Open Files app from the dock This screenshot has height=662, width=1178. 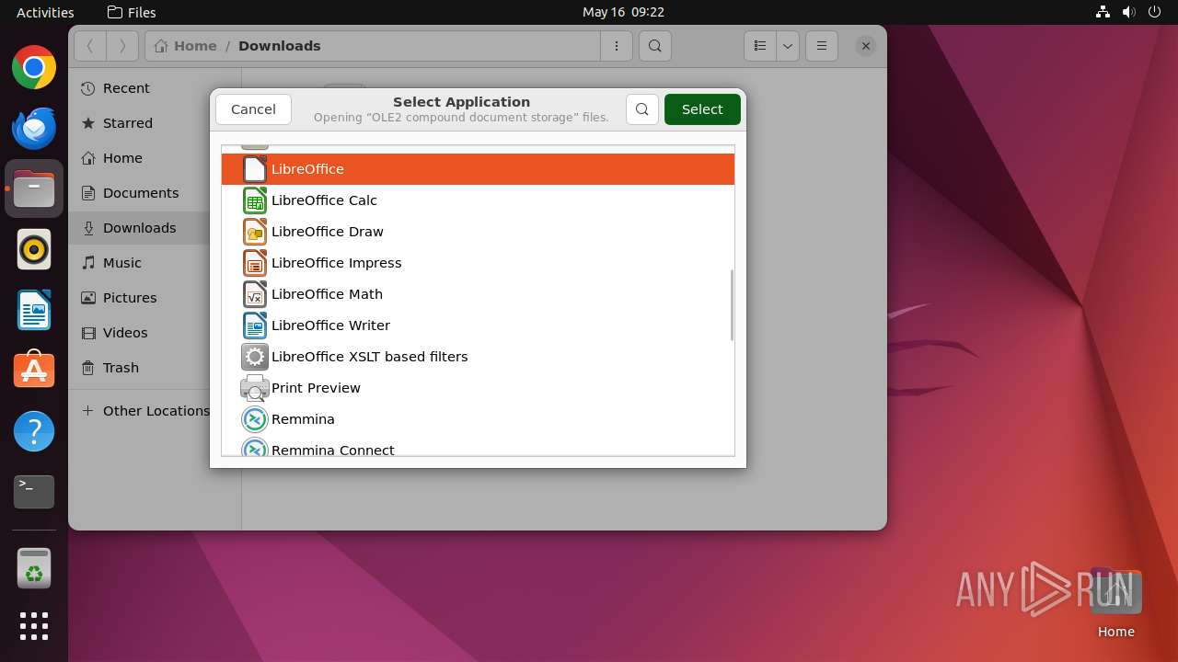pos(34,188)
